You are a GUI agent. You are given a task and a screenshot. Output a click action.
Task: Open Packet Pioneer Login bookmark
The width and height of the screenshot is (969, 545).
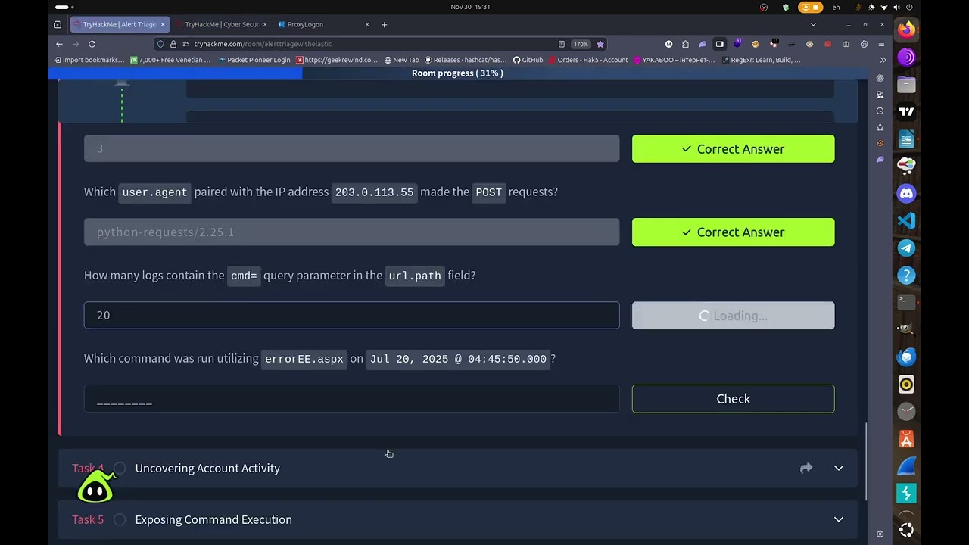pos(254,60)
